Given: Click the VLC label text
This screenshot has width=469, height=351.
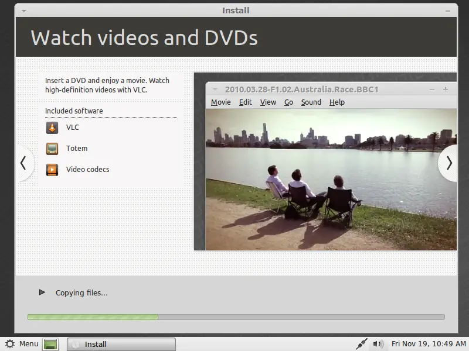Looking at the screenshot, I should point(72,128).
